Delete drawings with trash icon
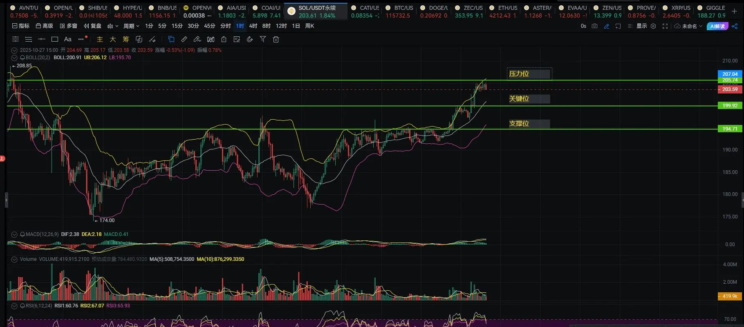The width and height of the screenshot is (744, 327). pos(276,39)
